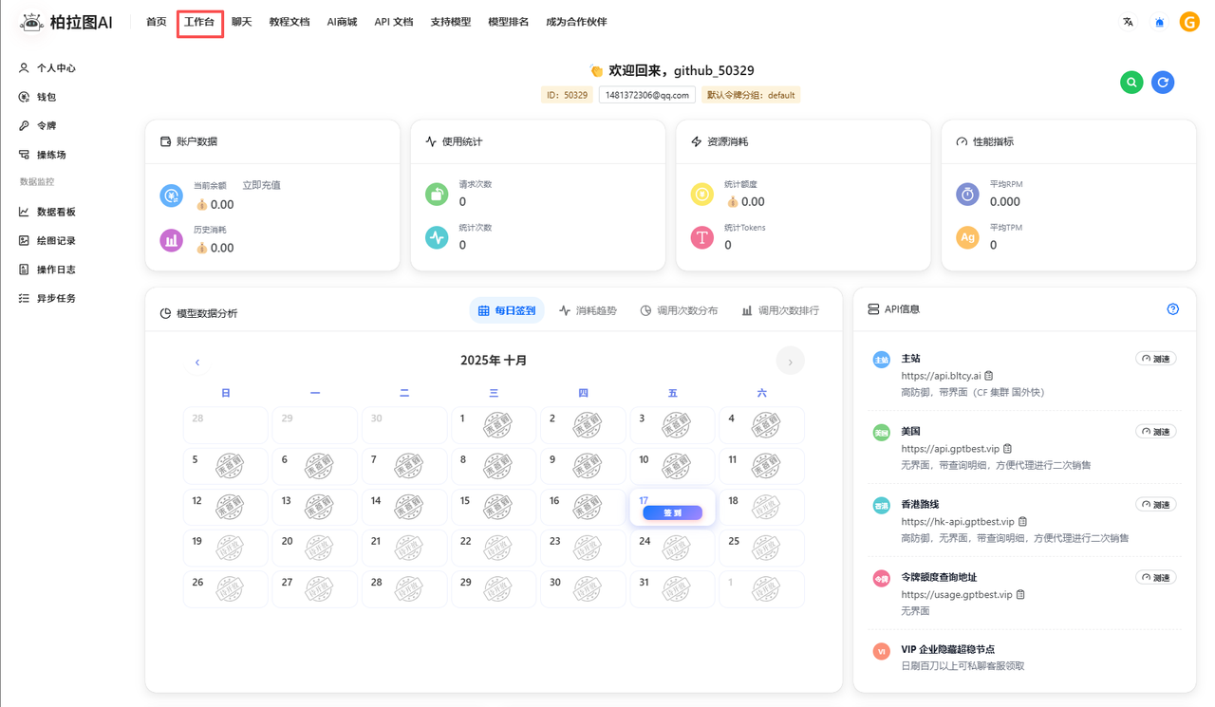
Task: Open 令牌 in the left sidebar
Action: tap(46, 125)
